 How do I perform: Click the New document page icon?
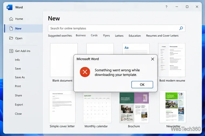coord(11,28)
